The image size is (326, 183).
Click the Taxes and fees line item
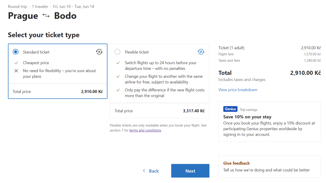point(229,61)
